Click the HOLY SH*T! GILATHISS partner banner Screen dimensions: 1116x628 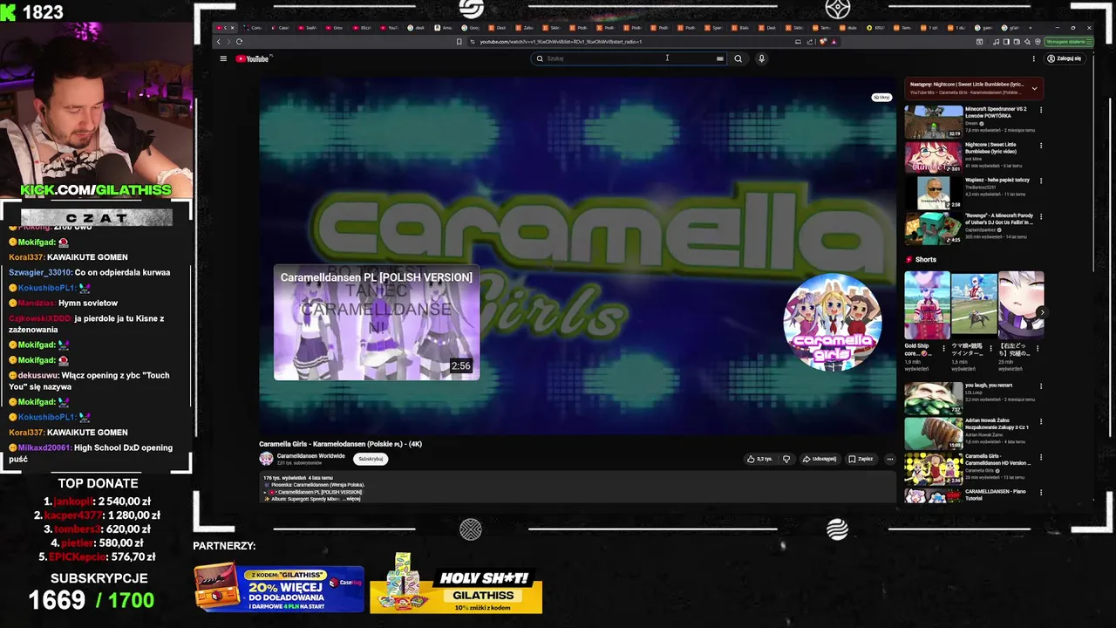(x=456, y=584)
